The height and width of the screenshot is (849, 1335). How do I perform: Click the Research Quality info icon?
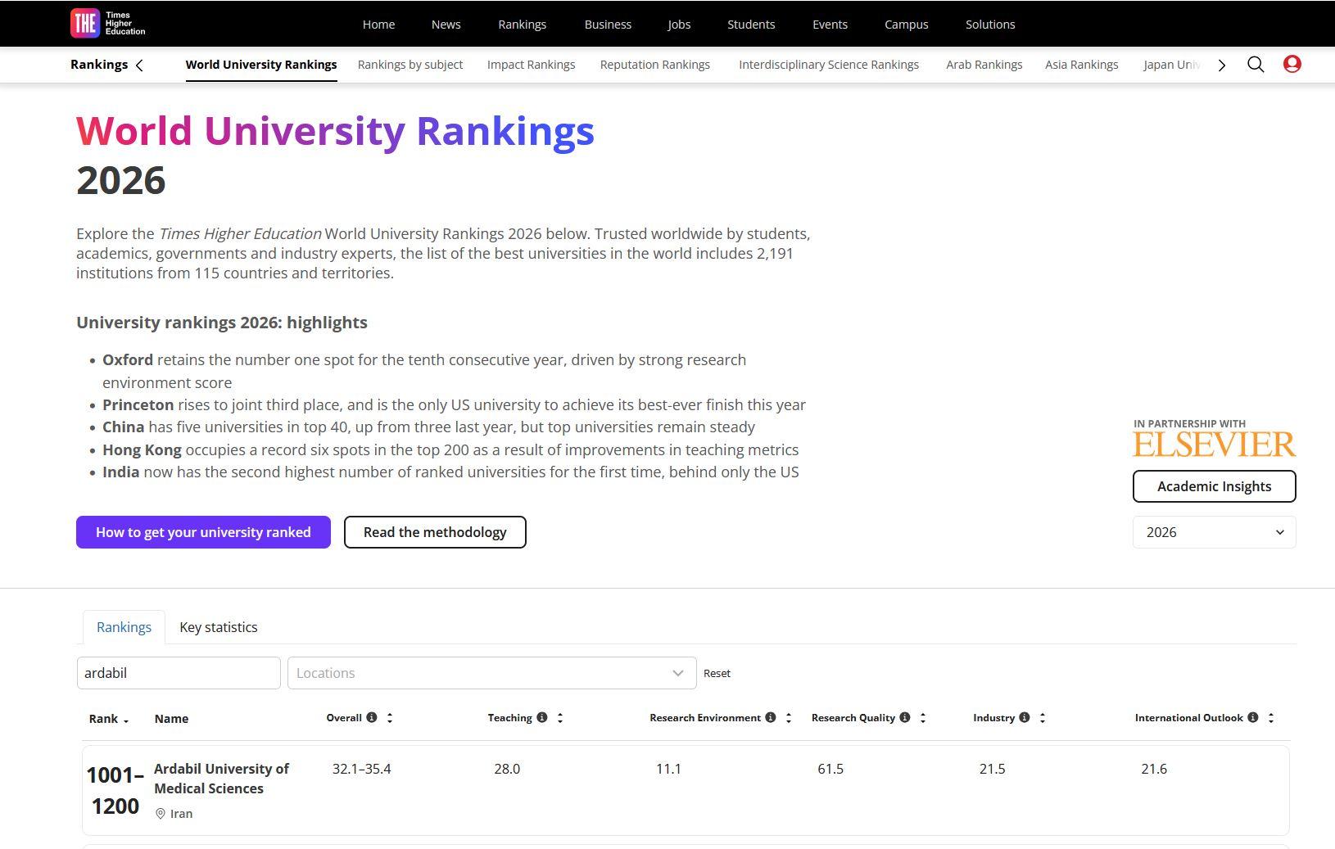click(x=905, y=718)
